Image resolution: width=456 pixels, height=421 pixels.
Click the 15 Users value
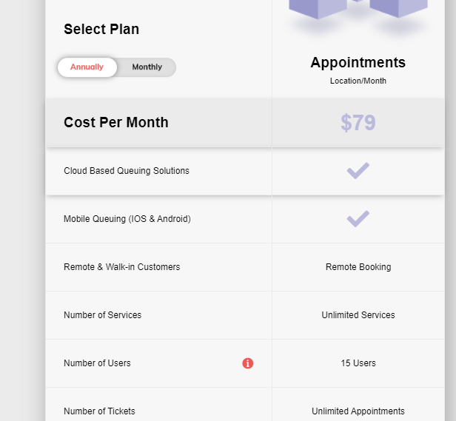[358, 363]
